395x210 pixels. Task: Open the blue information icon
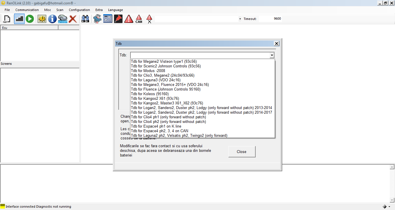52,19
